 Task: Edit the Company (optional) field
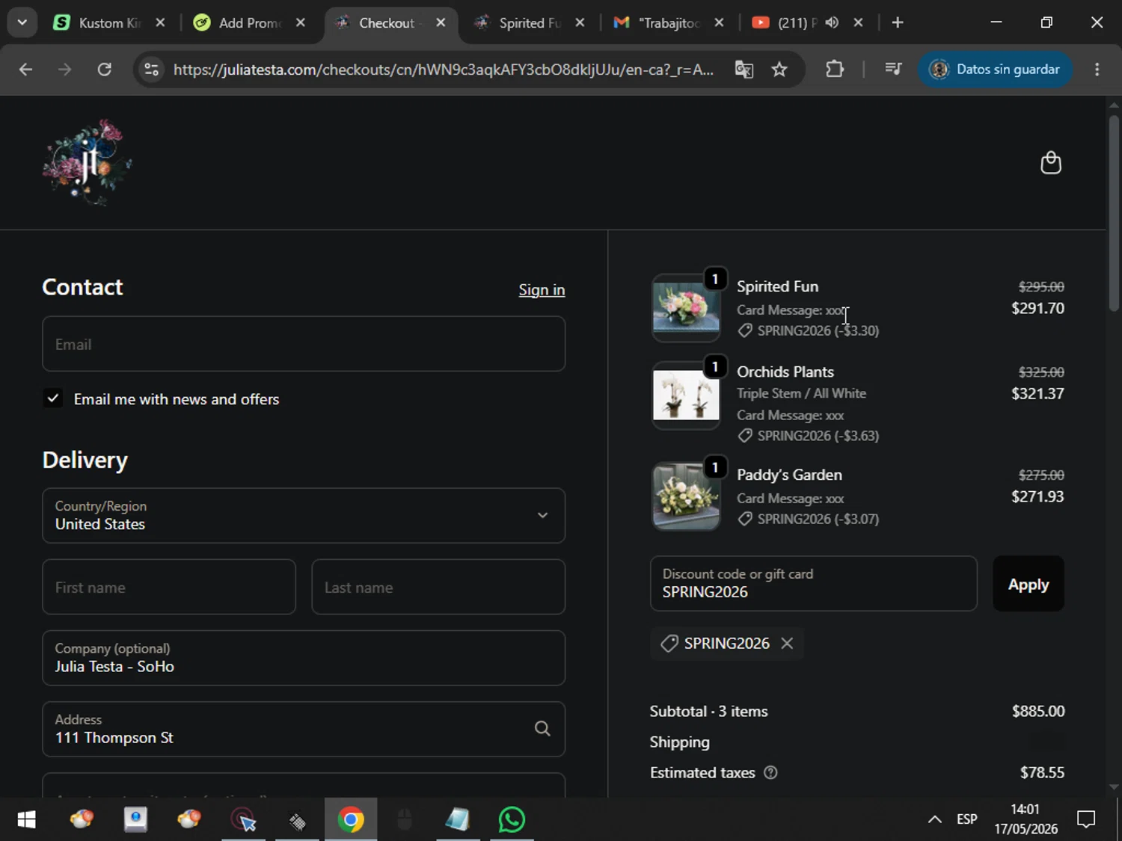click(304, 658)
